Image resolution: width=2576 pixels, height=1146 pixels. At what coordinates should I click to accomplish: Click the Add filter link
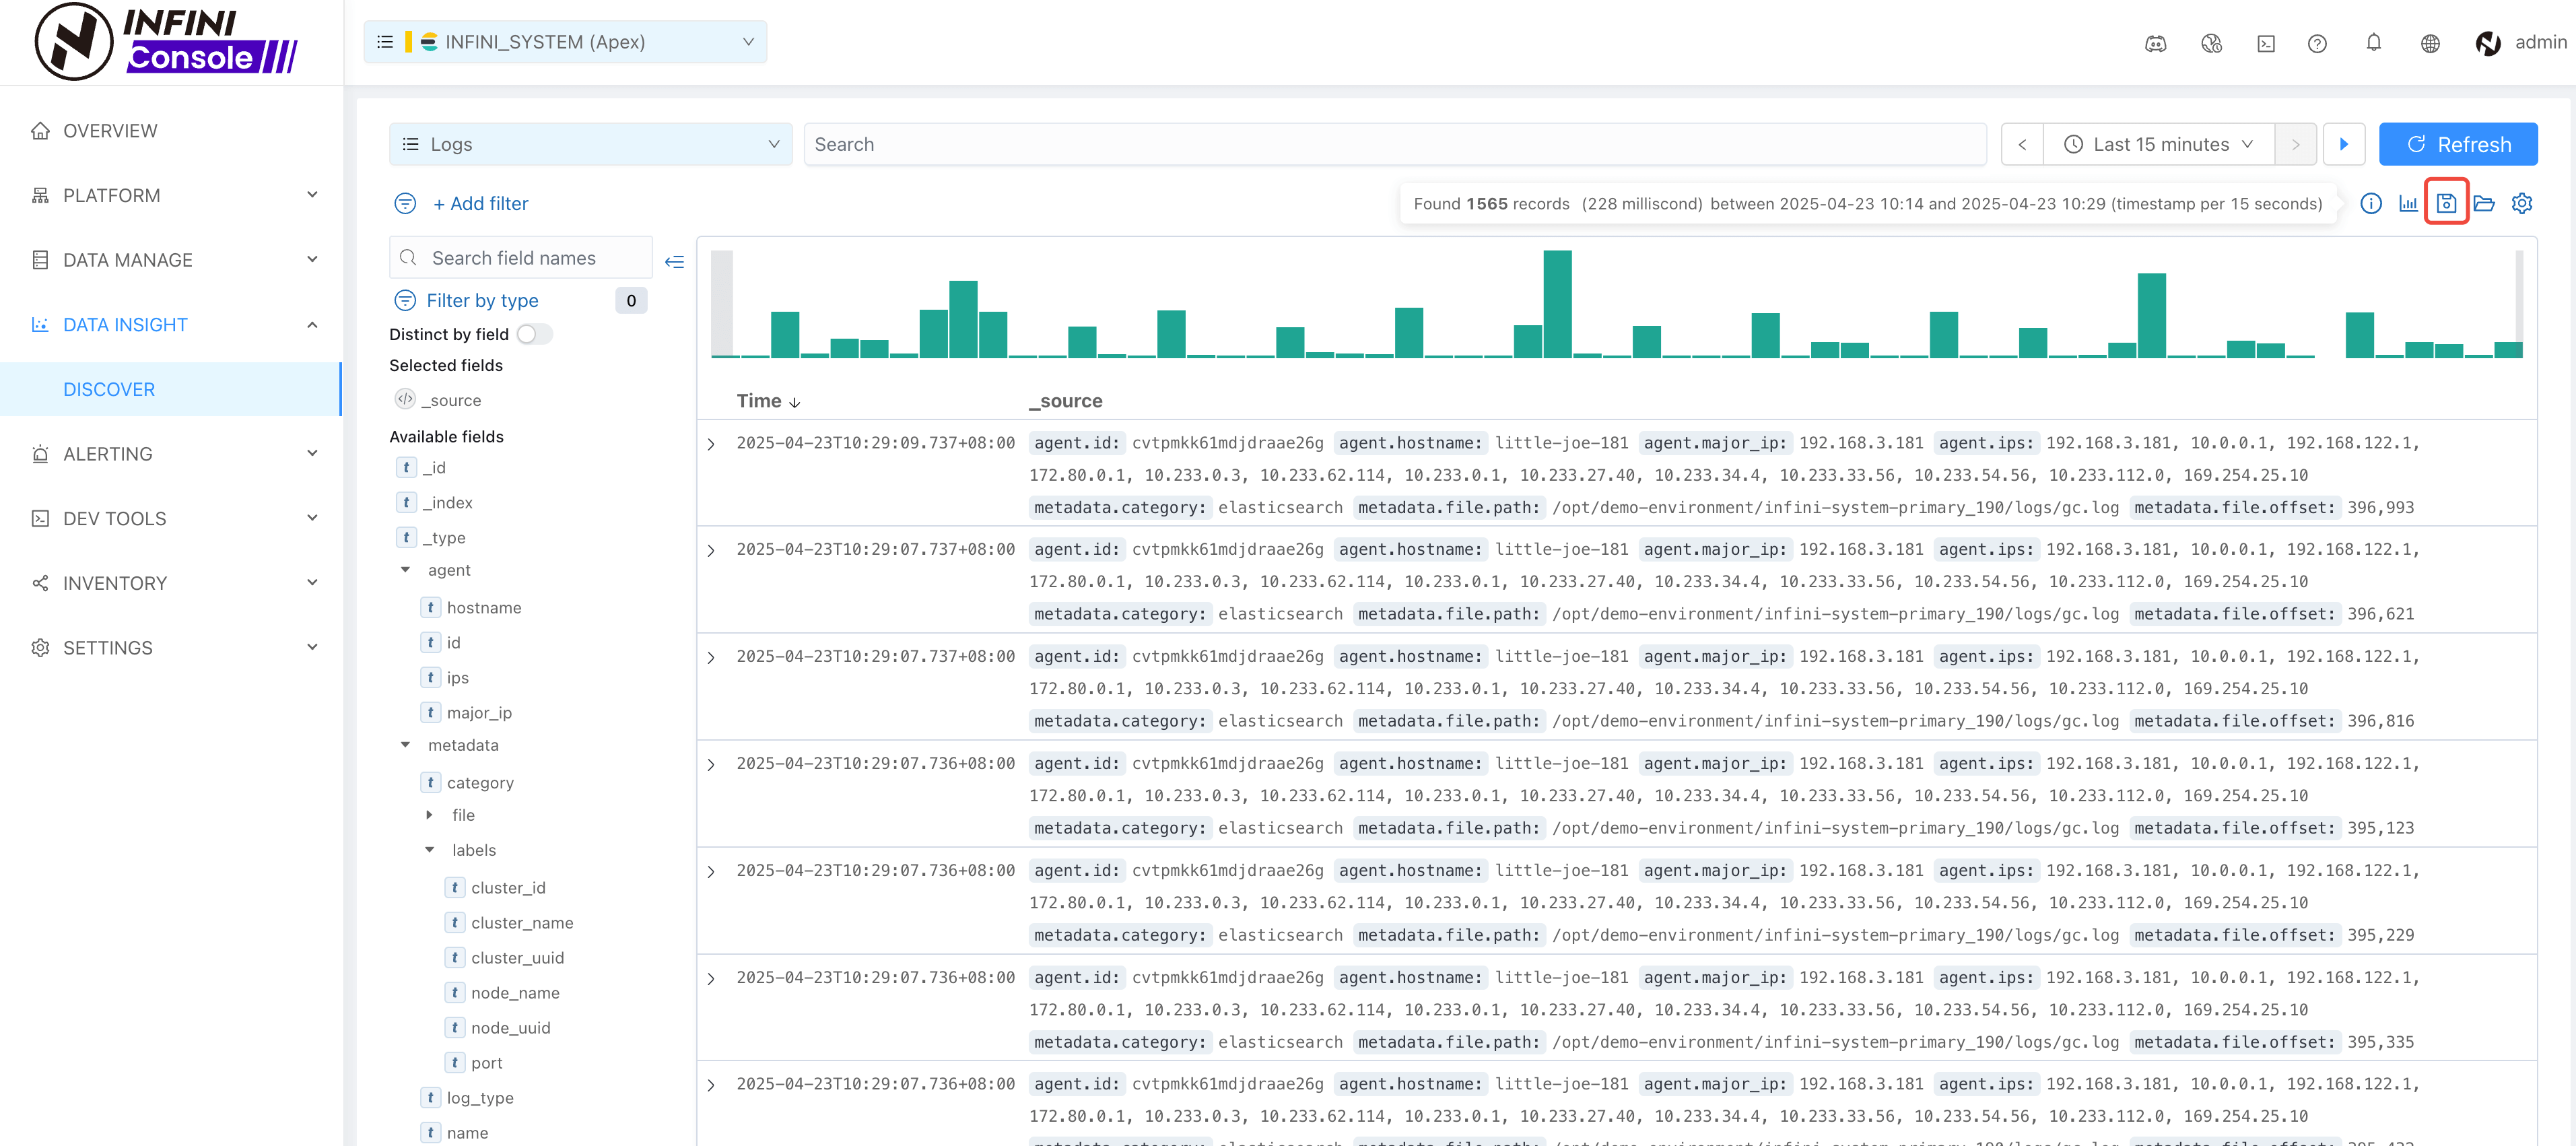click(x=480, y=203)
